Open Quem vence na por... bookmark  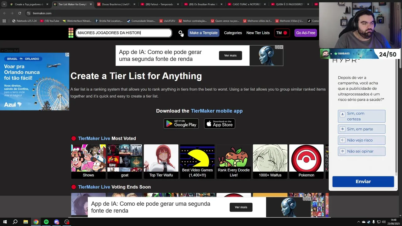coord(225,21)
